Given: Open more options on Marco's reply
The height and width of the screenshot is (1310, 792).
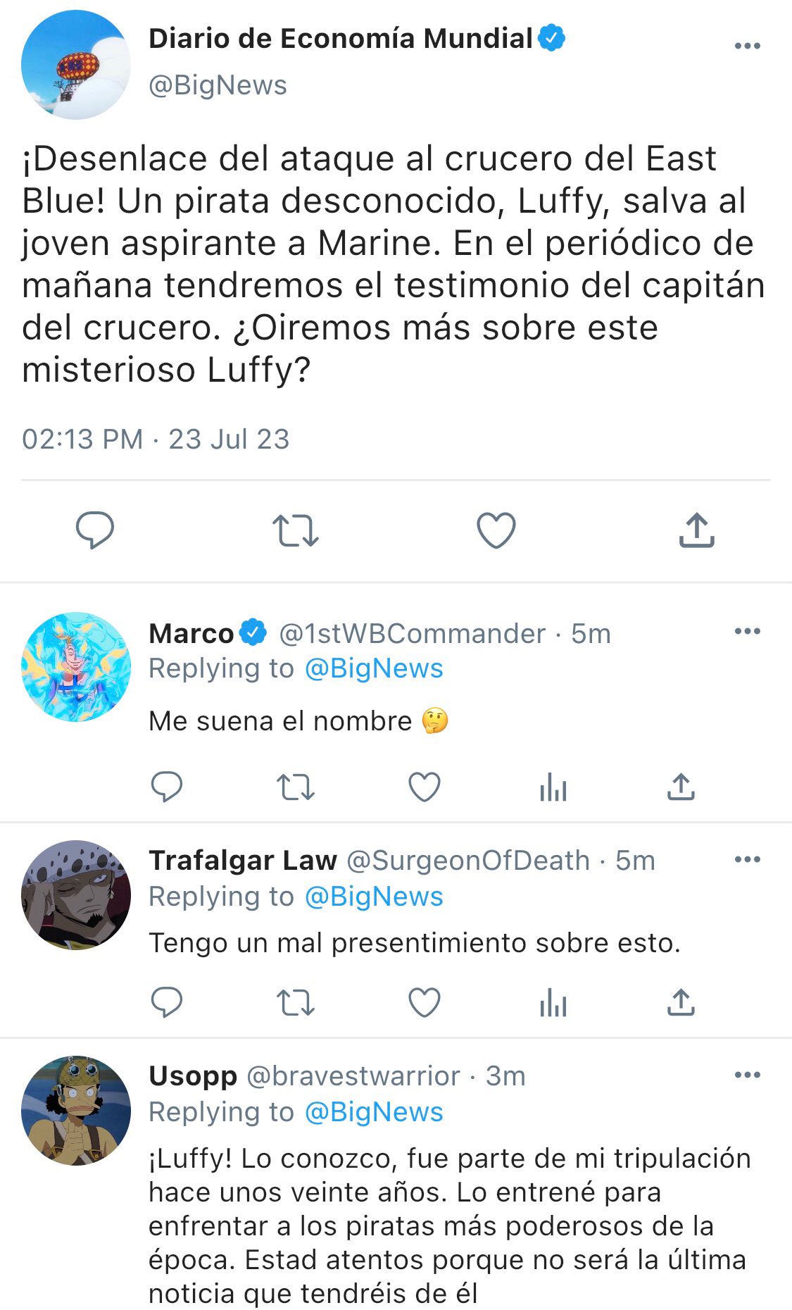Looking at the screenshot, I should click(x=747, y=631).
